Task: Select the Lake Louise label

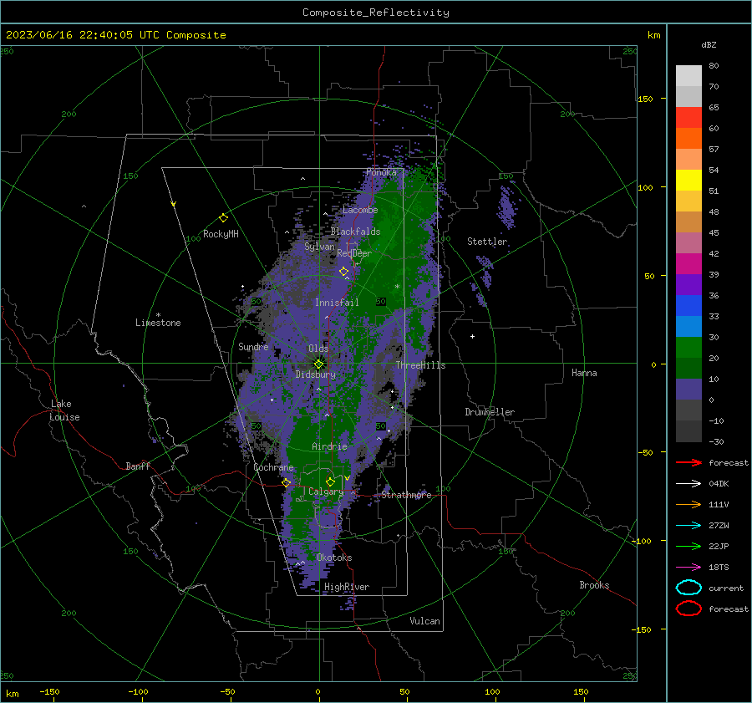Action: (x=64, y=410)
